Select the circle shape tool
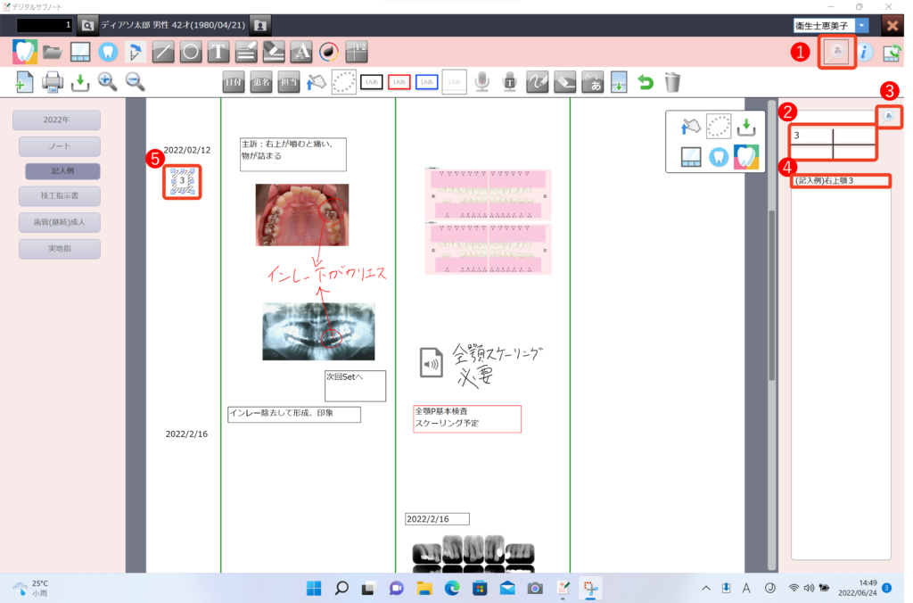 [x=190, y=53]
